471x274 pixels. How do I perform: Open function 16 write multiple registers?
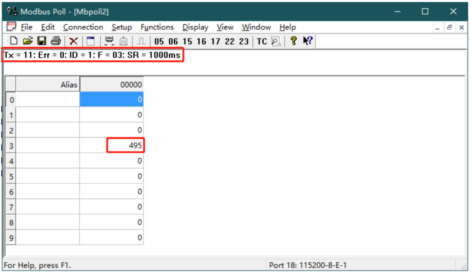[201, 41]
